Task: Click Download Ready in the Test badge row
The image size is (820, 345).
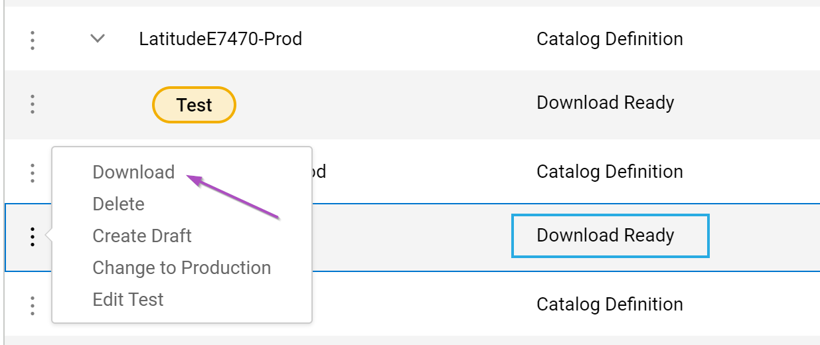Action: (605, 103)
